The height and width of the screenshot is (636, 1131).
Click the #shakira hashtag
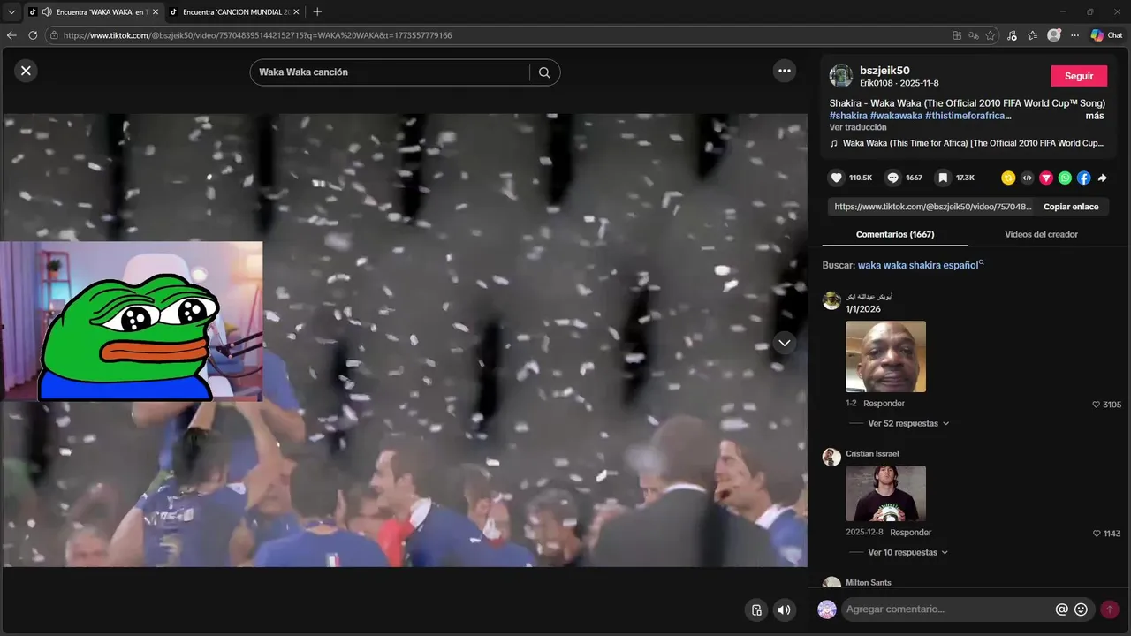click(848, 116)
